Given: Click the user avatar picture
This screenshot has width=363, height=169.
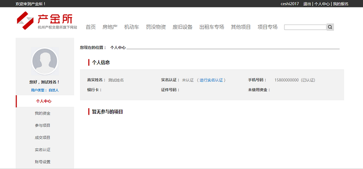Looking at the screenshot, I should pos(45,61).
